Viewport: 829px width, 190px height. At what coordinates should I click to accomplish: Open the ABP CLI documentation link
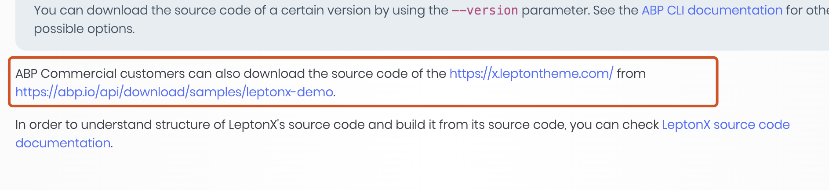tap(712, 10)
